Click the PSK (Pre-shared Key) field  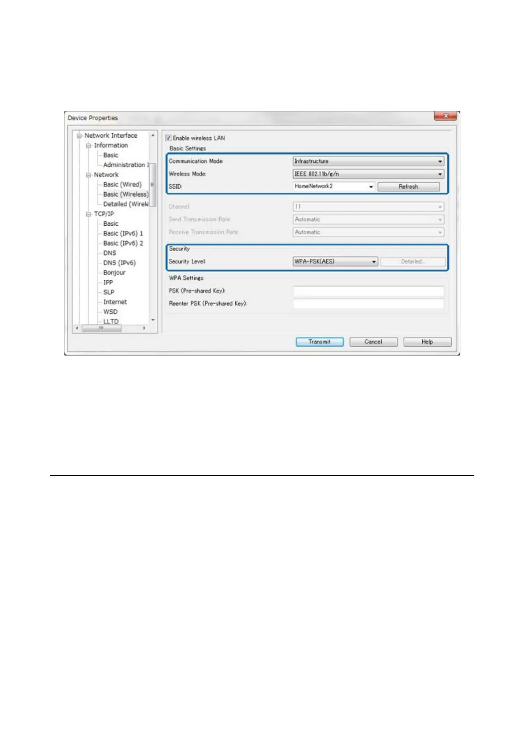click(x=368, y=291)
